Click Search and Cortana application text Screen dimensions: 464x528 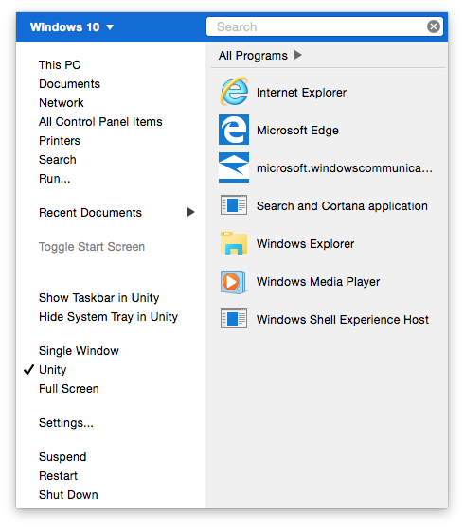342,205
